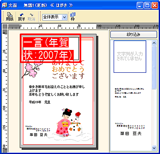Open the 全体表示 zoom dropdown
Image resolution: width=160 pixels, height=154 pixels.
[x=64, y=17]
